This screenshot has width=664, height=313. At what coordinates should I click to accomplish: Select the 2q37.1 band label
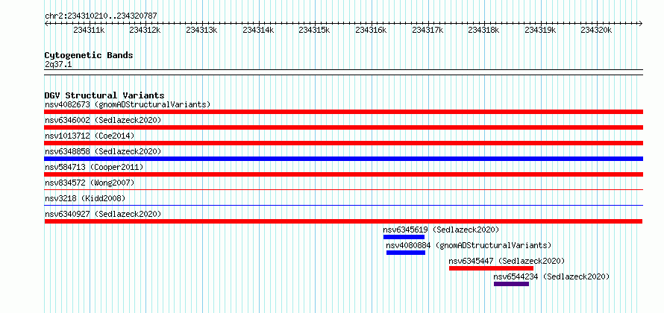(58, 64)
